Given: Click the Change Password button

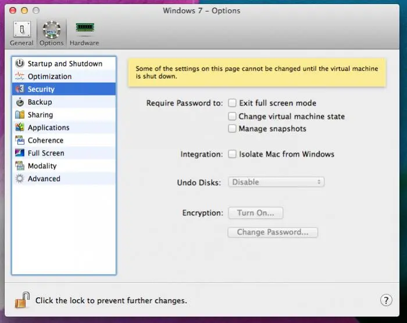Looking at the screenshot, I should [x=273, y=232].
